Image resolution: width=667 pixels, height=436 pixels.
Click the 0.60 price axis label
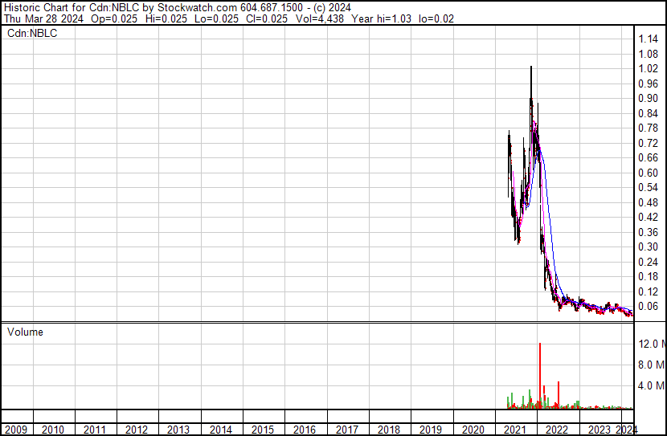click(x=648, y=173)
